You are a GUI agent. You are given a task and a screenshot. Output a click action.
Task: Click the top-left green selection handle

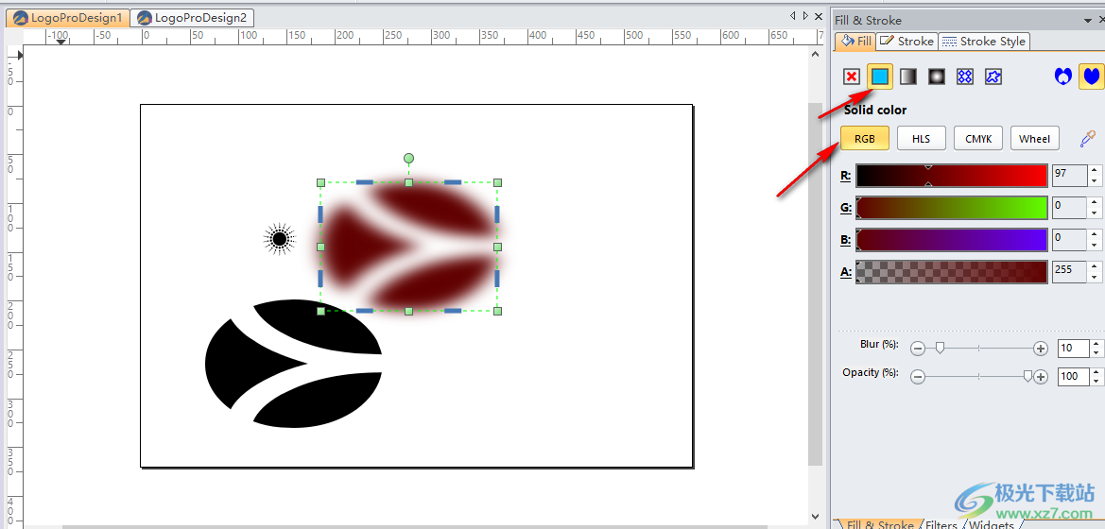(320, 182)
